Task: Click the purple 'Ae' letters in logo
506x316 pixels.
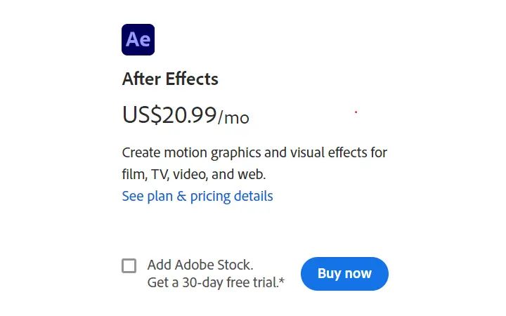Action: (x=138, y=39)
